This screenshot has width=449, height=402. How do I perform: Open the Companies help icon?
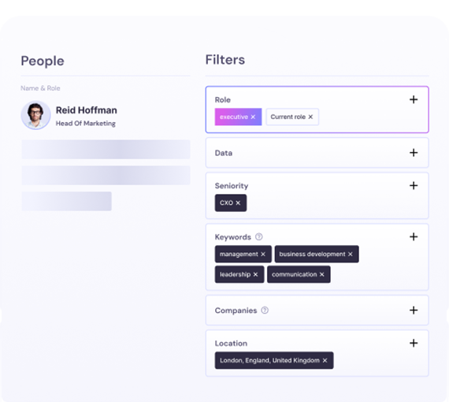[x=265, y=311]
